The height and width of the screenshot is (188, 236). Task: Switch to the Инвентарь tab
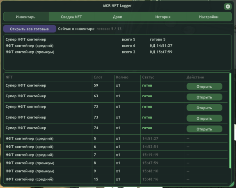[x=26, y=17]
